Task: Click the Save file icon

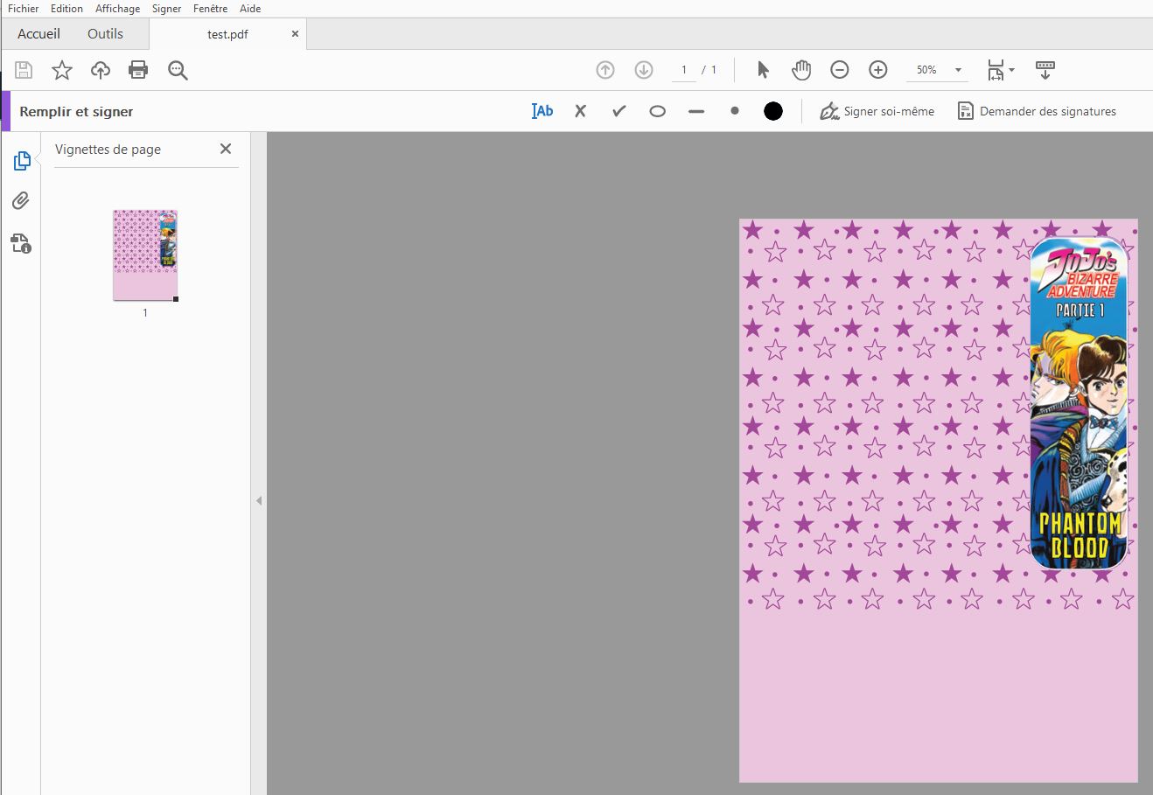Action: (x=24, y=70)
